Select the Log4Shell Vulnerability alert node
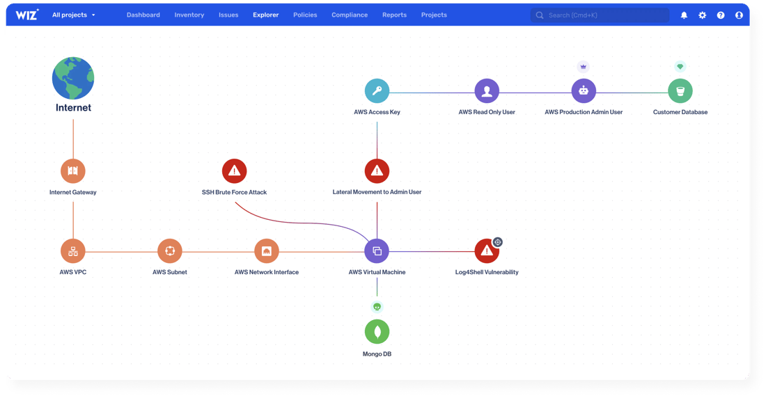This screenshot has width=766, height=398. click(487, 251)
